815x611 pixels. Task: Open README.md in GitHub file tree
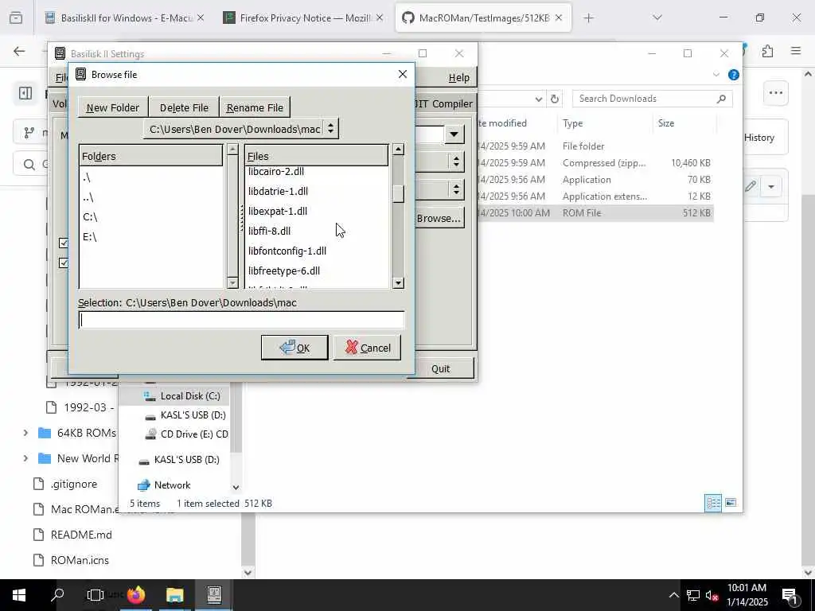tap(81, 535)
